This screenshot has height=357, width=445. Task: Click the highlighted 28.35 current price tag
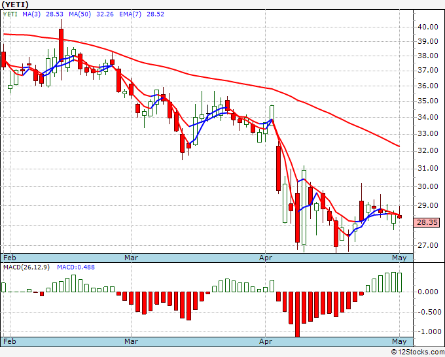point(427,222)
